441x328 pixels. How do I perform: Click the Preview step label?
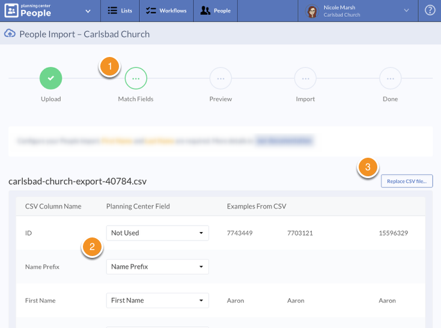pyautogui.click(x=221, y=99)
